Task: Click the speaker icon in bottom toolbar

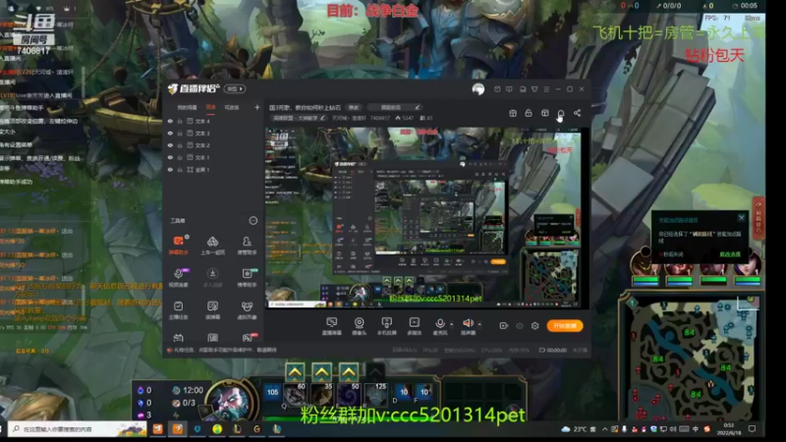Action: coord(468,324)
